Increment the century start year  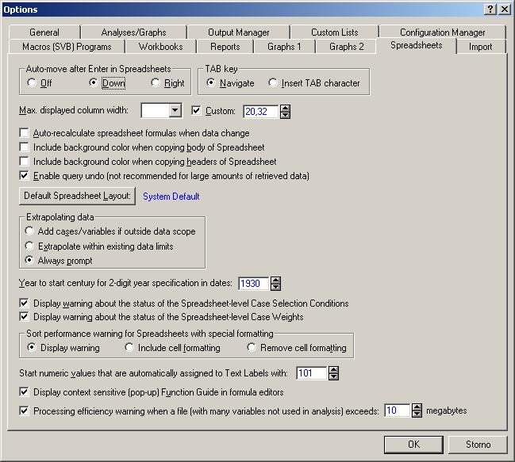[275, 281]
